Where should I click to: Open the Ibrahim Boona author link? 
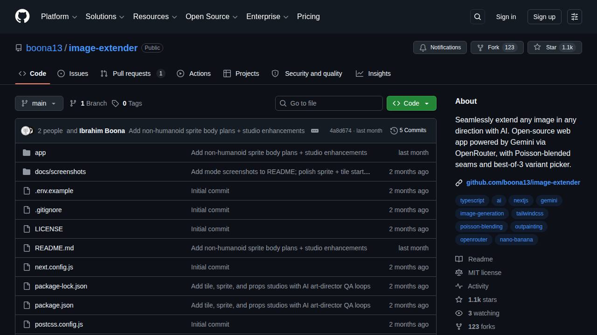tap(102, 131)
